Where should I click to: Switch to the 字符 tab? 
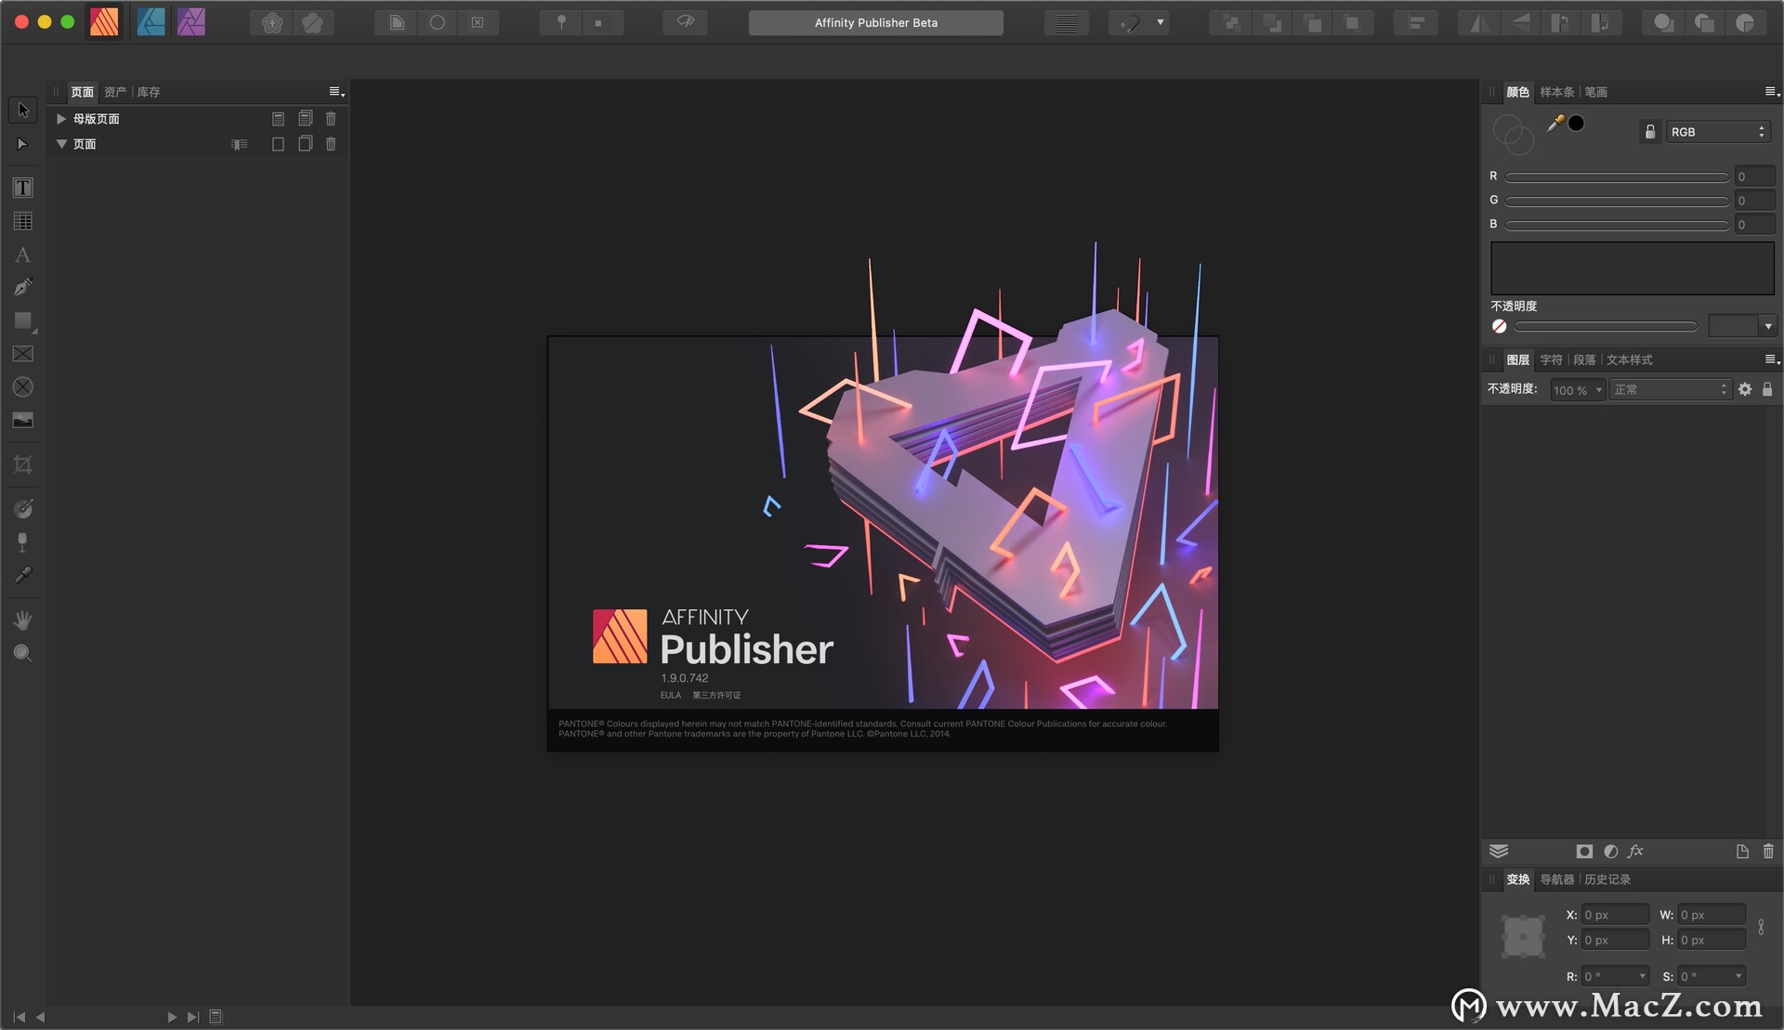[x=1551, y=359]
